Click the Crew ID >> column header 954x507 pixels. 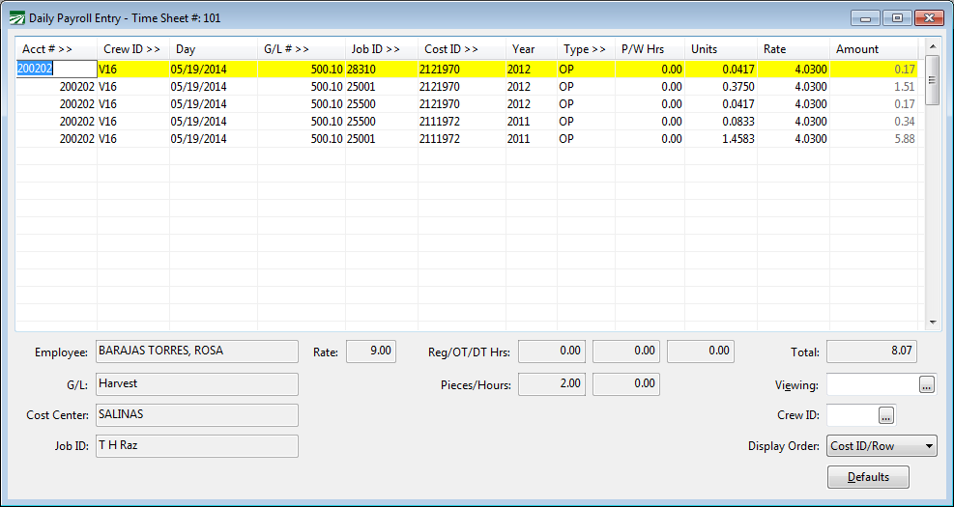[x=132, y=49]
